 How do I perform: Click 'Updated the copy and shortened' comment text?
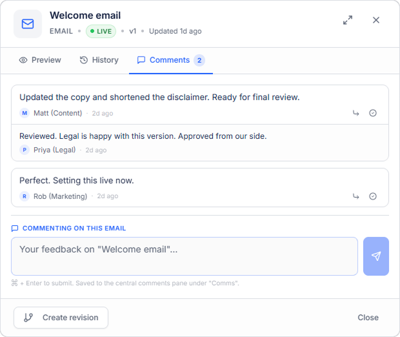click(x=159, y=97)
